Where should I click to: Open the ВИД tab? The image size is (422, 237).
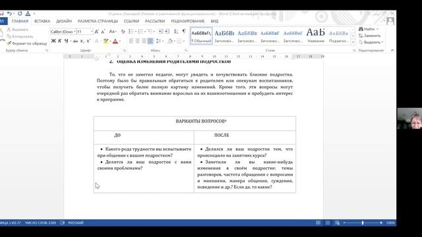tap(214, 21)
